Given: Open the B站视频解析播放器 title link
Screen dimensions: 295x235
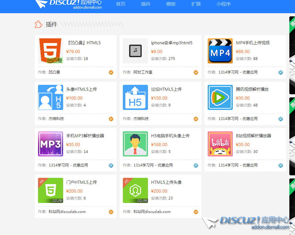Looking at the screenshot, I should 254,136.
